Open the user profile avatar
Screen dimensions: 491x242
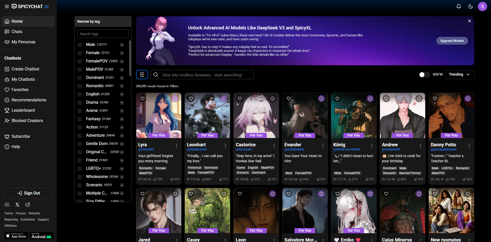point(482,6)
